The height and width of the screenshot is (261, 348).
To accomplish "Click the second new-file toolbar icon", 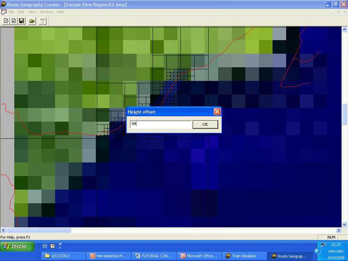I will (x=14, y=21).
